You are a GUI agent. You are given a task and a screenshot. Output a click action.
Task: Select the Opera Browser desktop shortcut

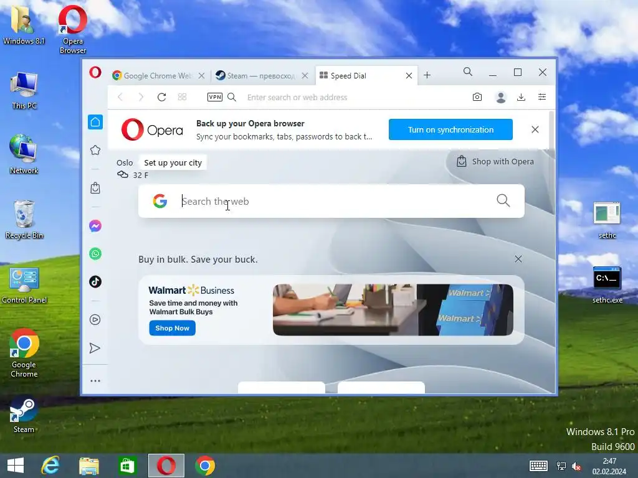pyautogui.click(x=73, y=29)
